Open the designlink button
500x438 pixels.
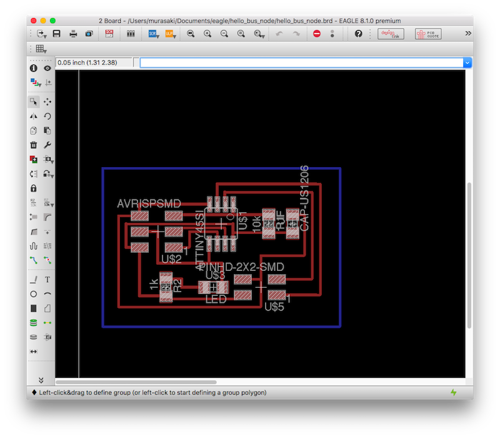(391, 34)
